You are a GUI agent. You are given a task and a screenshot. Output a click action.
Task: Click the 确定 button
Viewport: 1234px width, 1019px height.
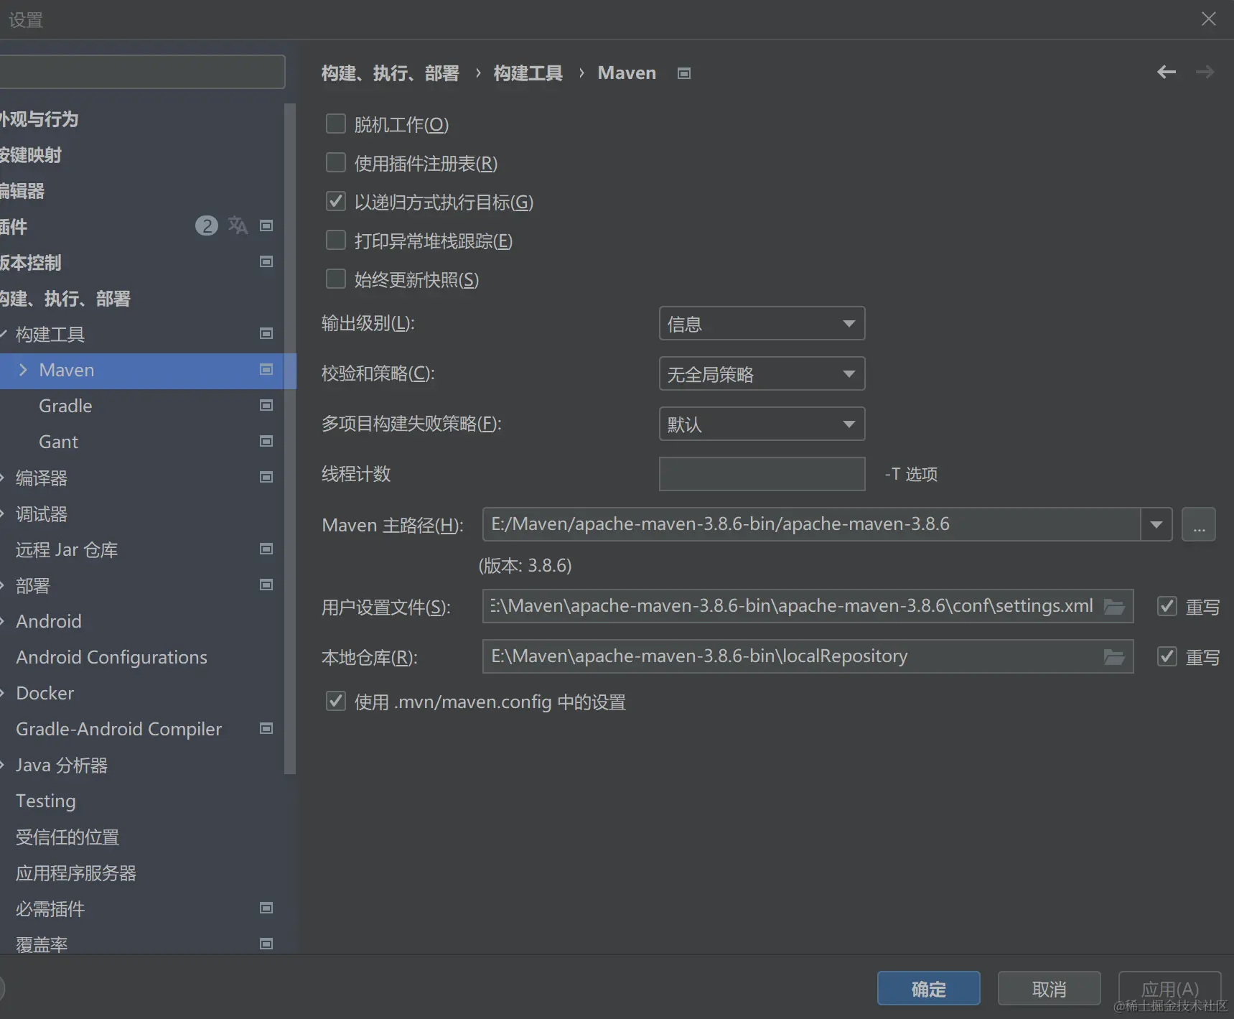tap(928, 989)
